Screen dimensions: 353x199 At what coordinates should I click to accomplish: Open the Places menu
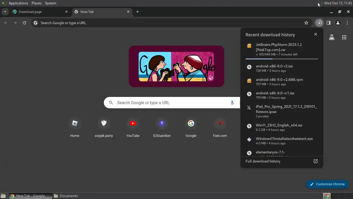pos(37,3)
